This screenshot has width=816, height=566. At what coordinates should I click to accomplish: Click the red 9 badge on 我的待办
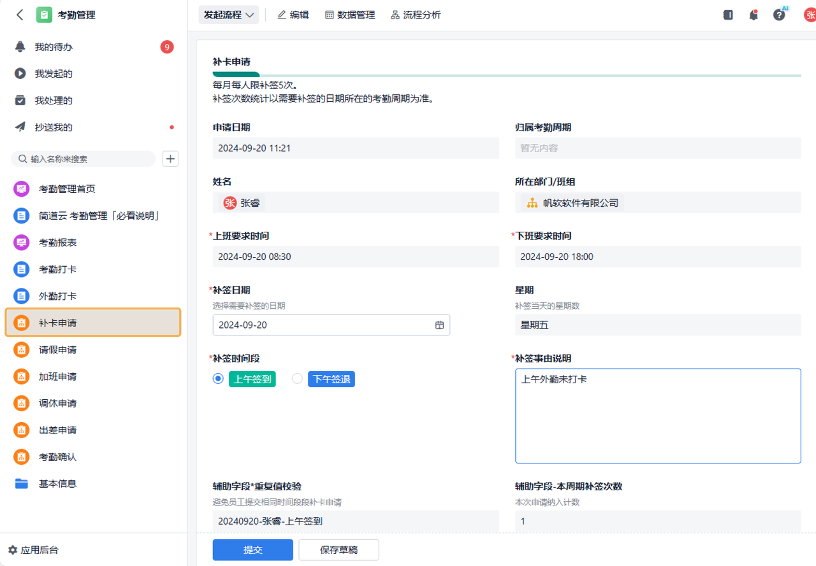coord(167,47)
